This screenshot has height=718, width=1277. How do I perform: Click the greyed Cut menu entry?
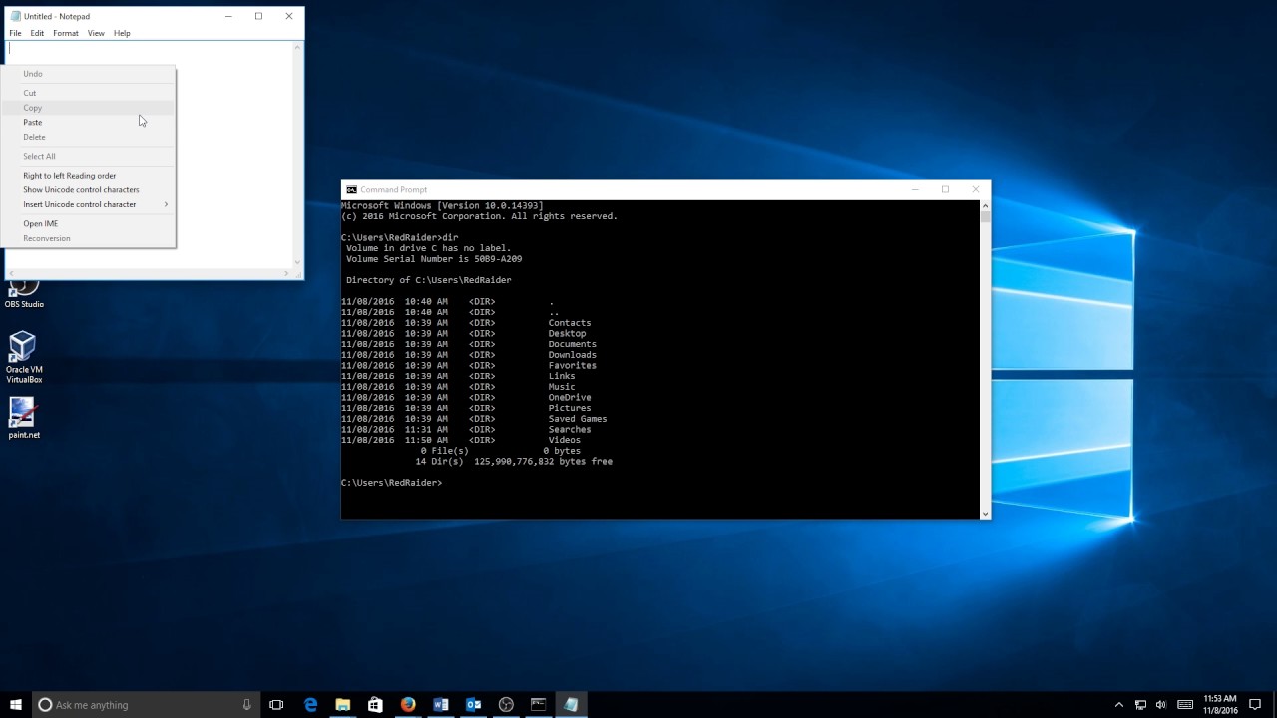click(x=90, y=93)
